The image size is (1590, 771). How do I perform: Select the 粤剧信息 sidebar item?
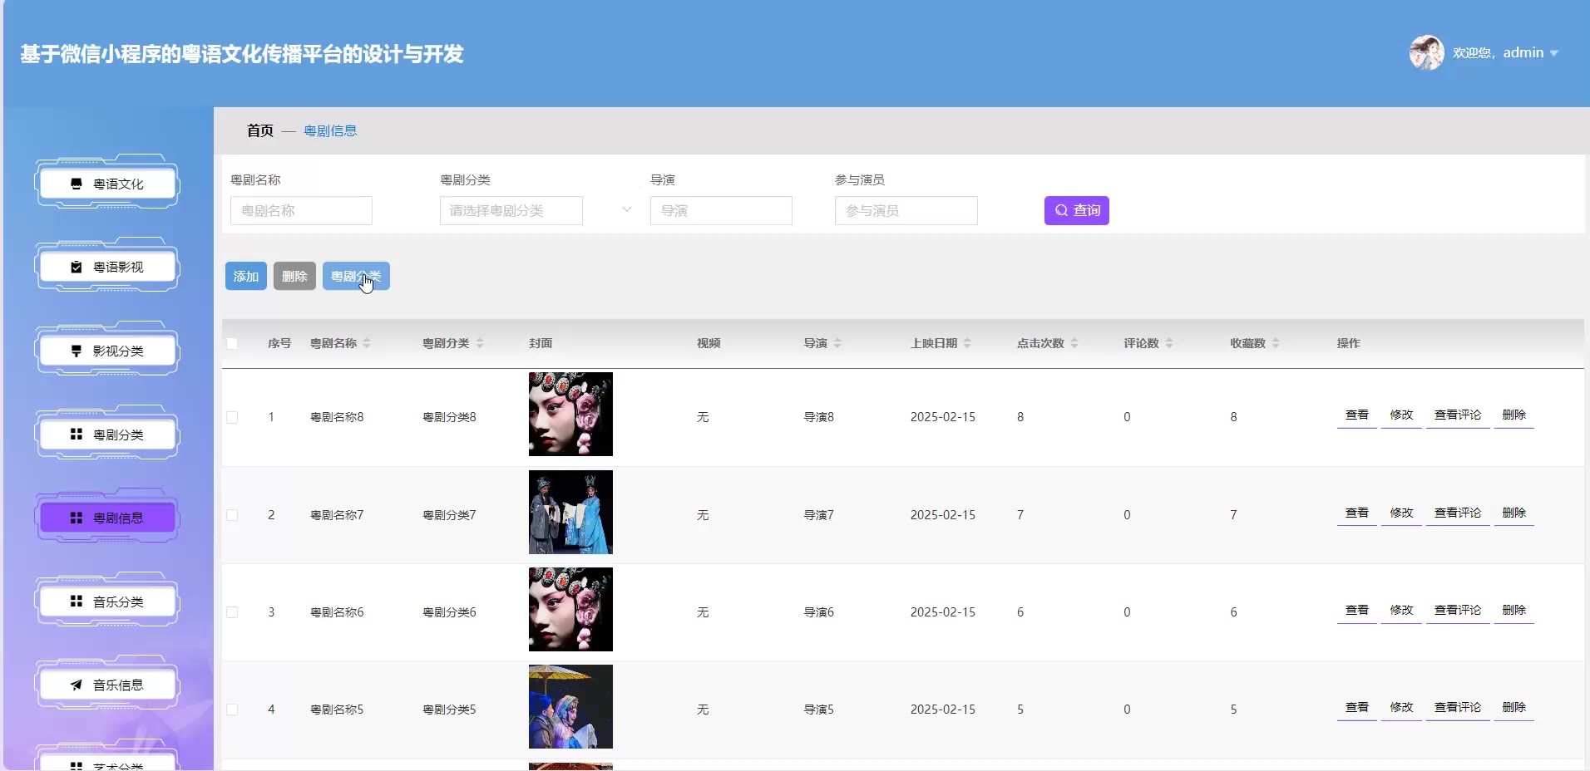click(x=107, y=518)
